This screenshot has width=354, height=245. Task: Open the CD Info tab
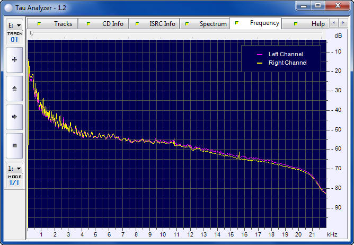point(104,24)
